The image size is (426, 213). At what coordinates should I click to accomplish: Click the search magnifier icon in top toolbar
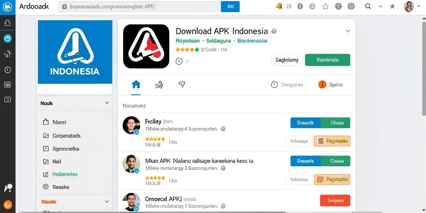[x=368, y=7]
